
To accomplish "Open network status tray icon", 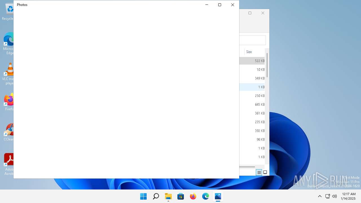I will pos(328,196).
